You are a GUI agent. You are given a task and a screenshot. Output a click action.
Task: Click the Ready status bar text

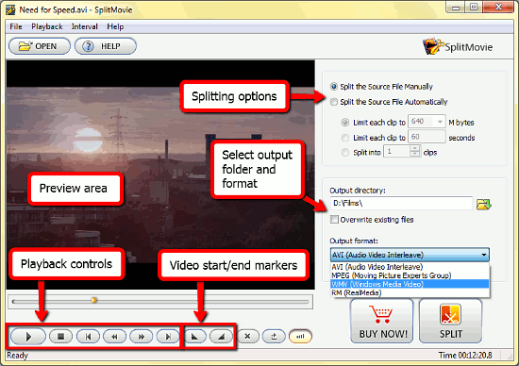point(17,356)
